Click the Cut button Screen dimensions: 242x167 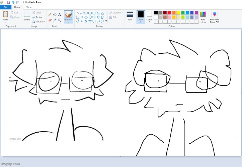14,13
